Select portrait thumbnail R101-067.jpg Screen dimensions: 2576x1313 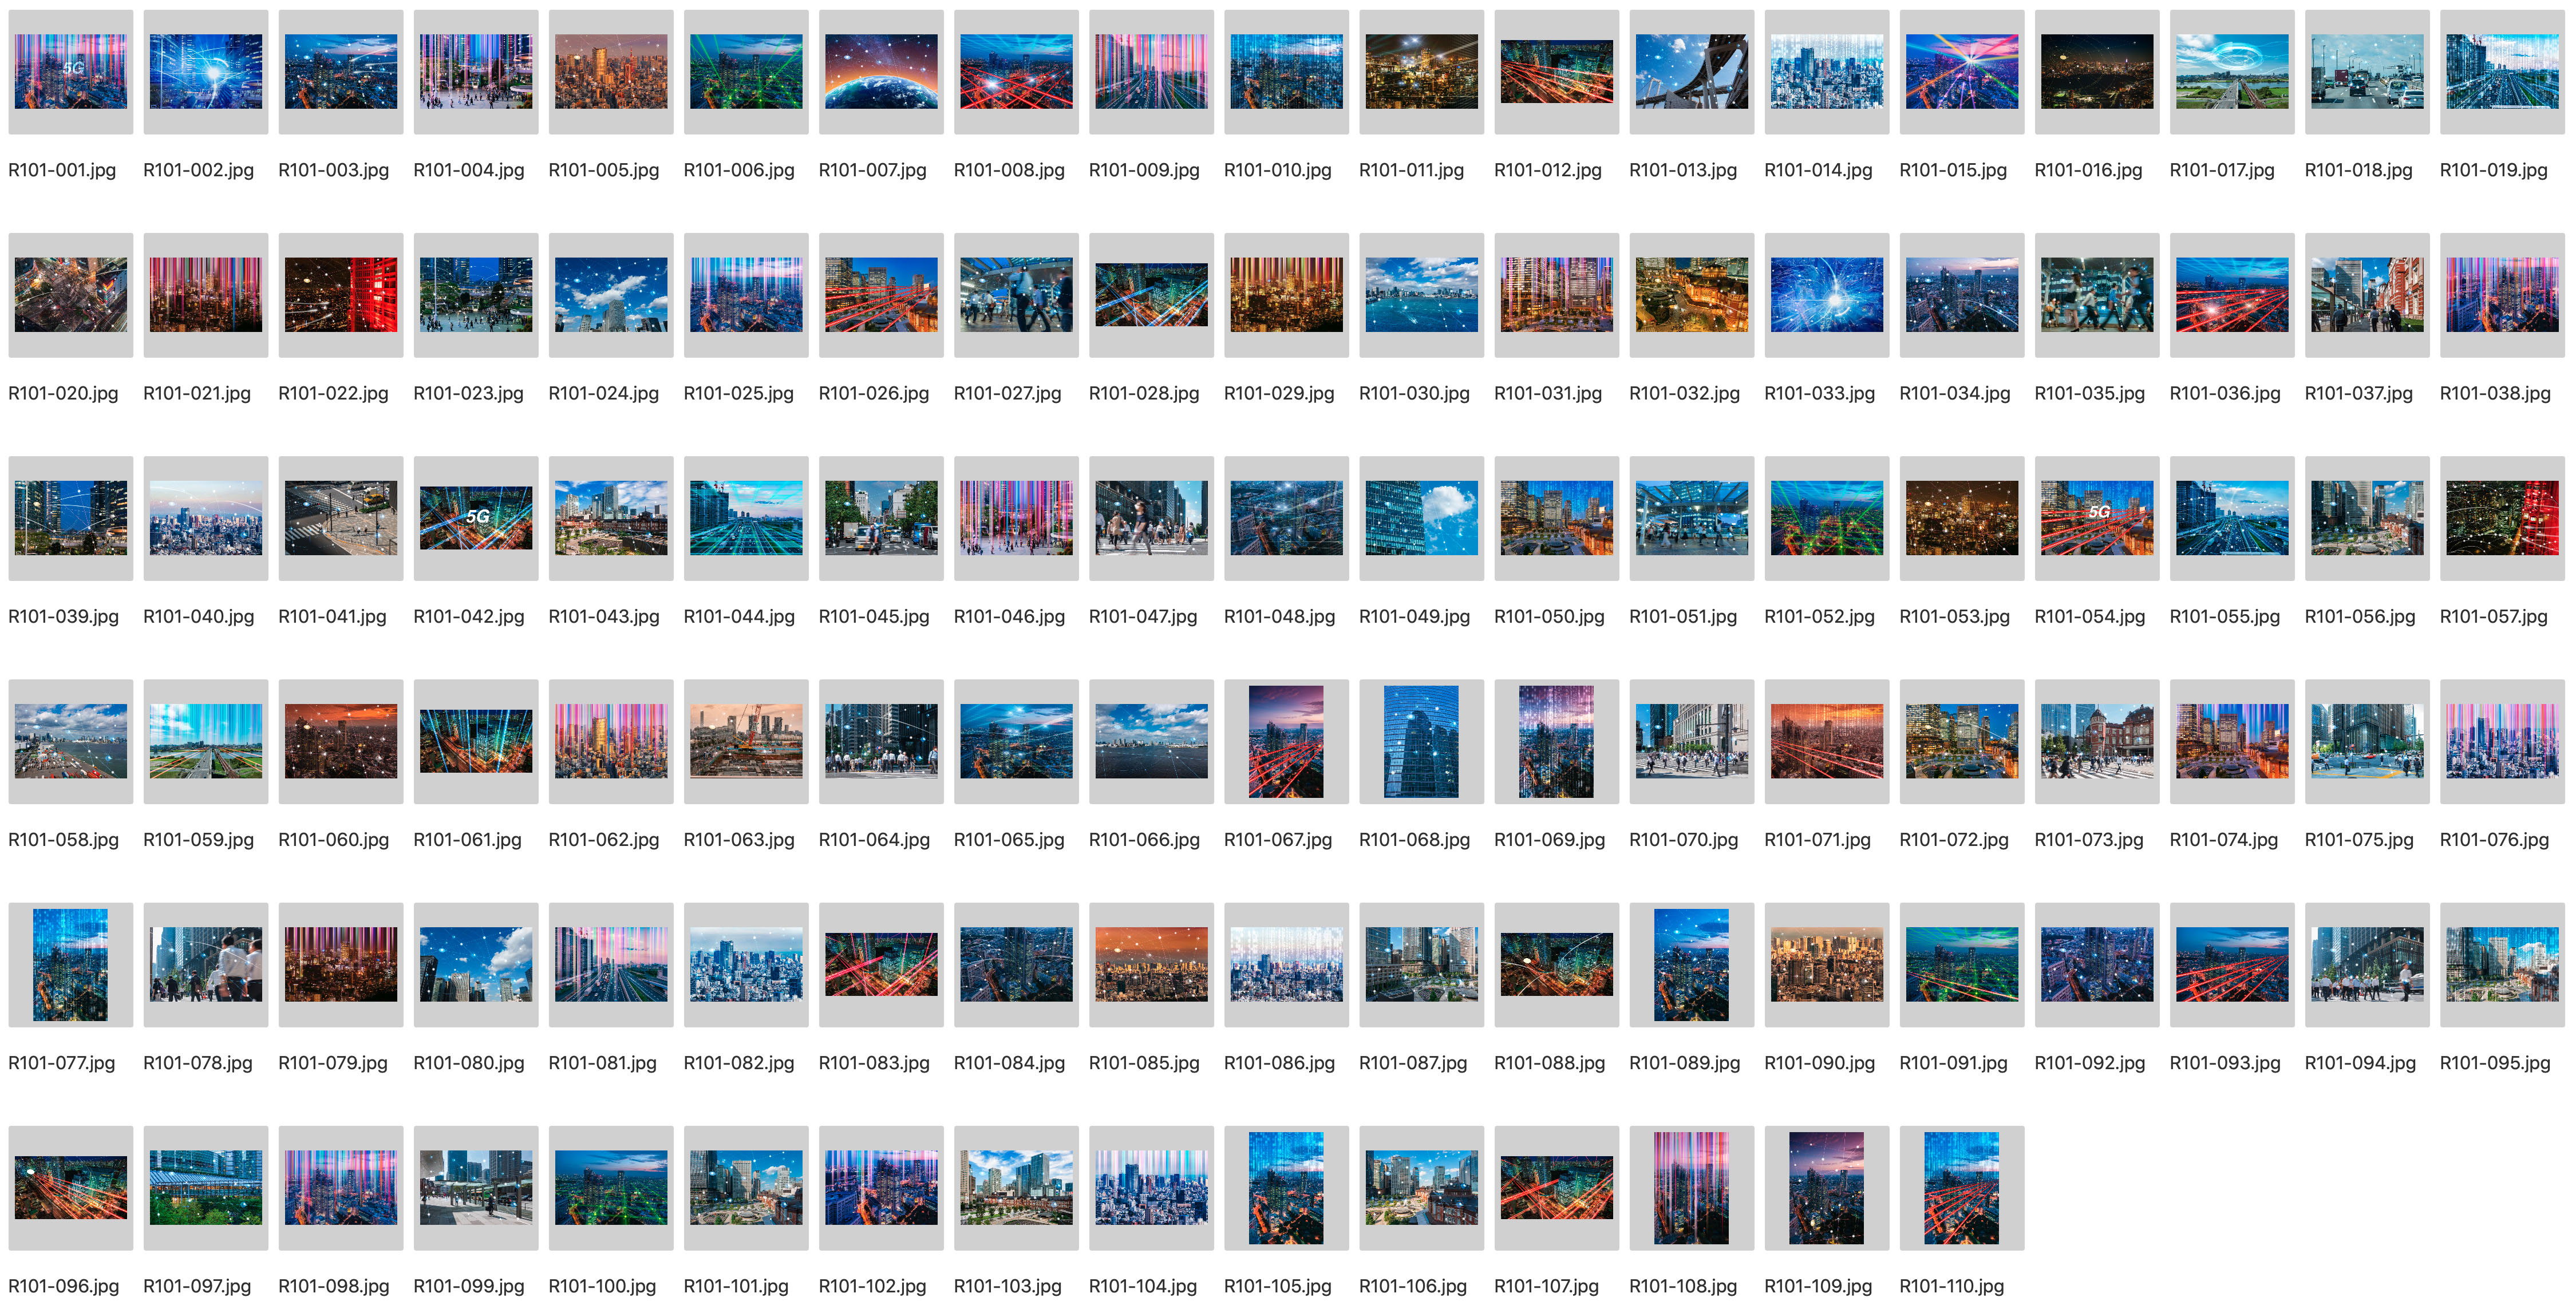[1286, 741]
